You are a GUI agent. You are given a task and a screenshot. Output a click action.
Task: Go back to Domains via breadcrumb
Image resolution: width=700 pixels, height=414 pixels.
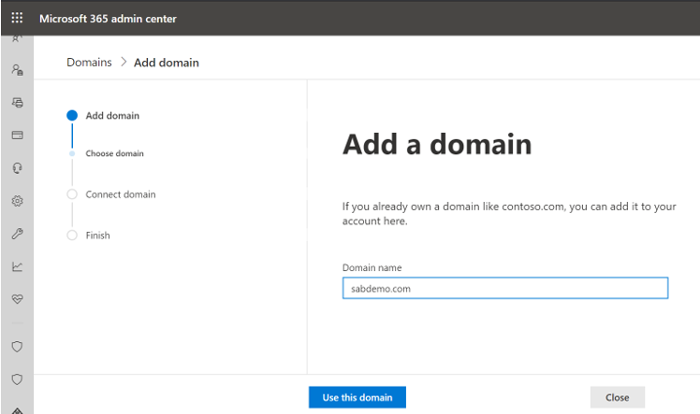89,63
